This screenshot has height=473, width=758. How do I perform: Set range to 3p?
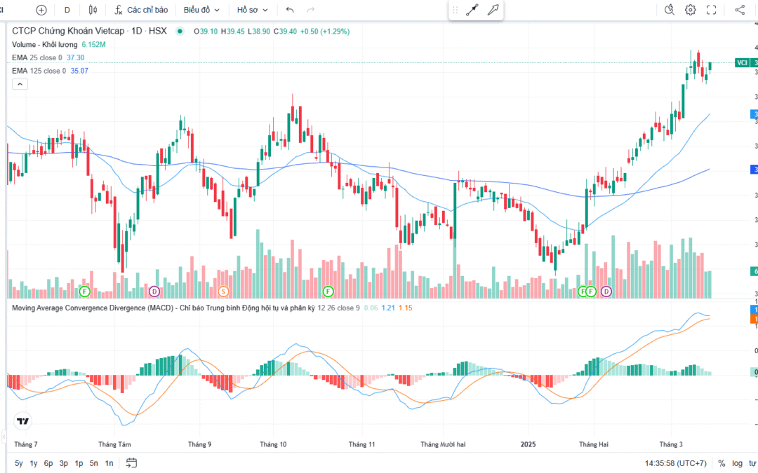(x=63, y=463)
